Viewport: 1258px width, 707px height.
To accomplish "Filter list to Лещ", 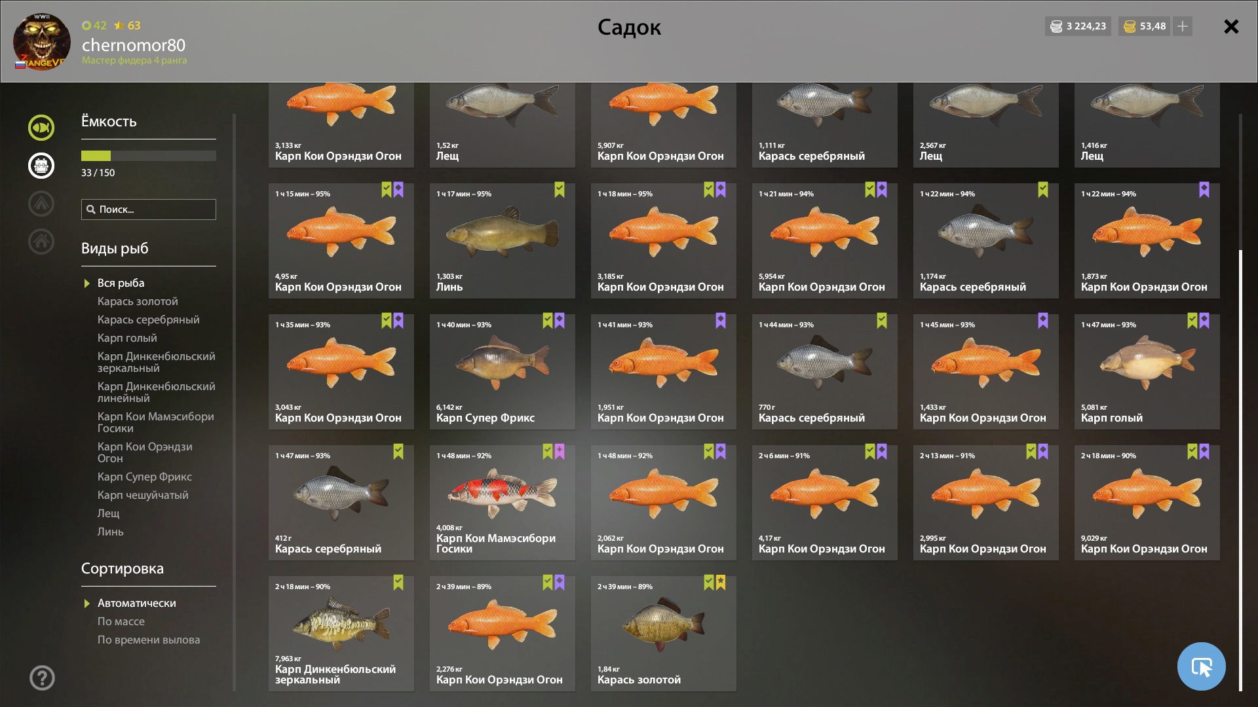I will pyautogui.click(x=109, y=513).
